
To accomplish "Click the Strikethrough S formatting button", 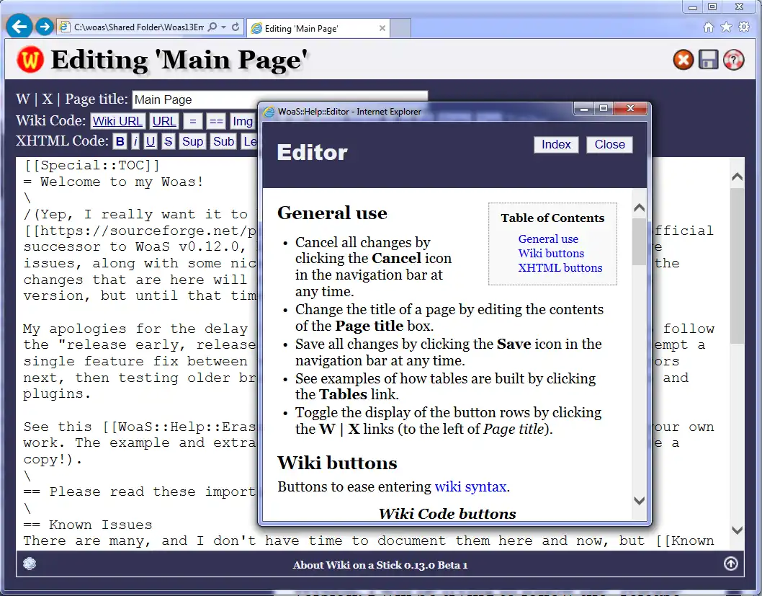I will (168, 141).
